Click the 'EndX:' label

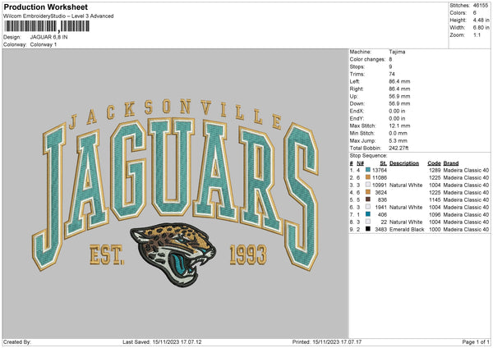pos(357,111)
